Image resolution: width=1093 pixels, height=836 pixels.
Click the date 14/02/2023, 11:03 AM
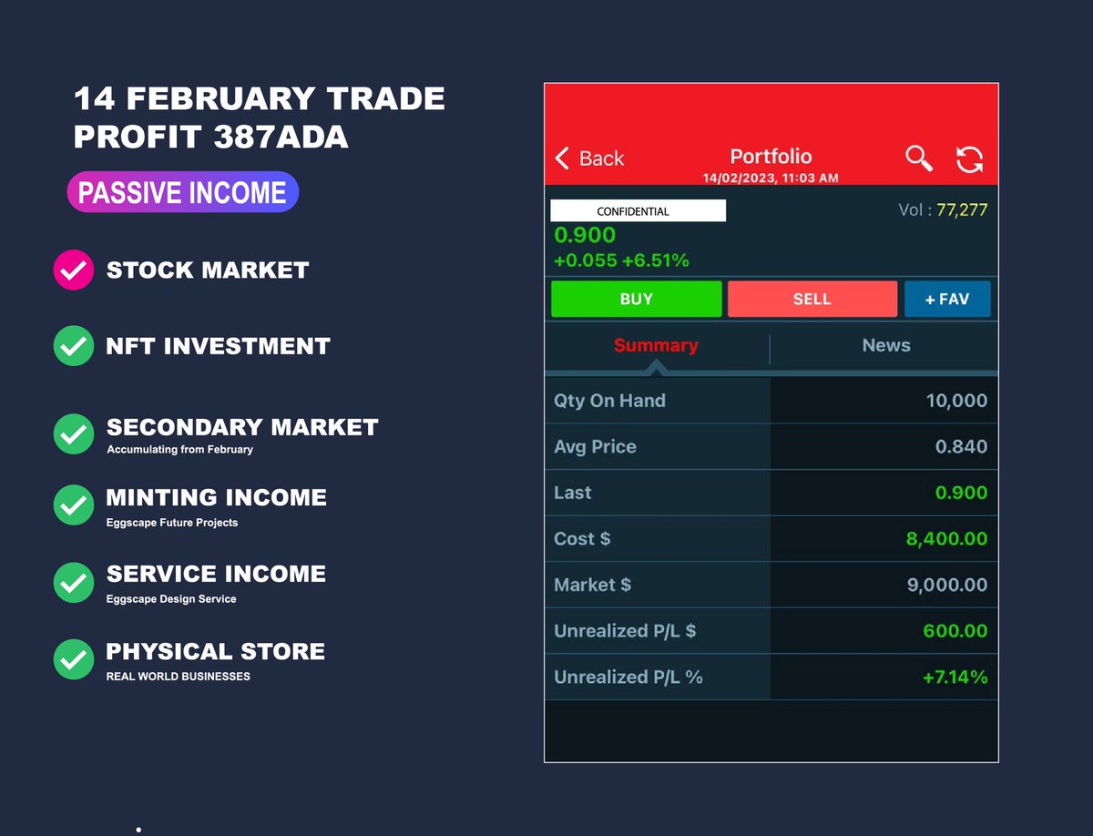[771, 178]
